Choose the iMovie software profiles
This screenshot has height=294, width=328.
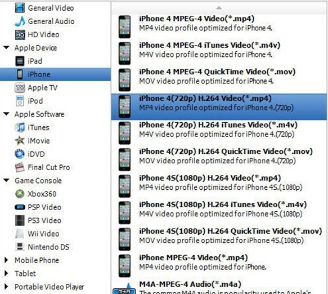pos(39,141)
